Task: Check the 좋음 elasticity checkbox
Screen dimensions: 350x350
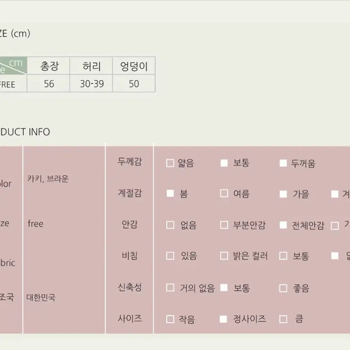Action: click(x=283, y=288)
